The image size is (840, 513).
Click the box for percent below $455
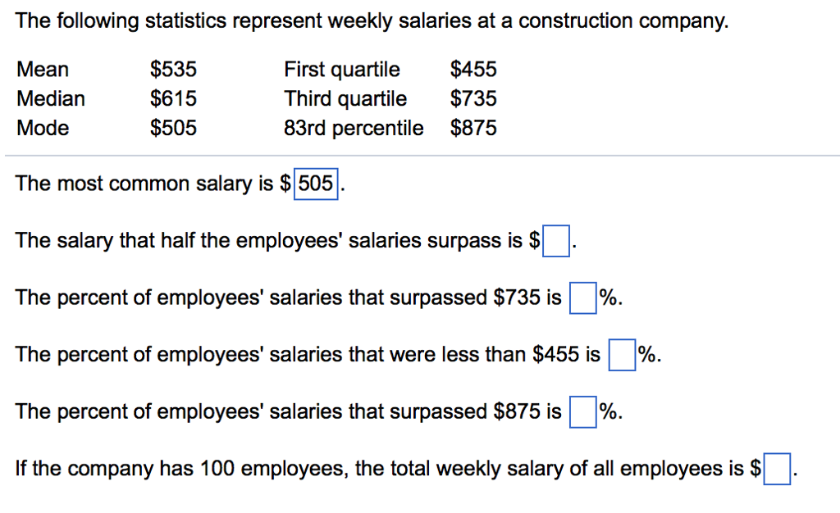622,354
